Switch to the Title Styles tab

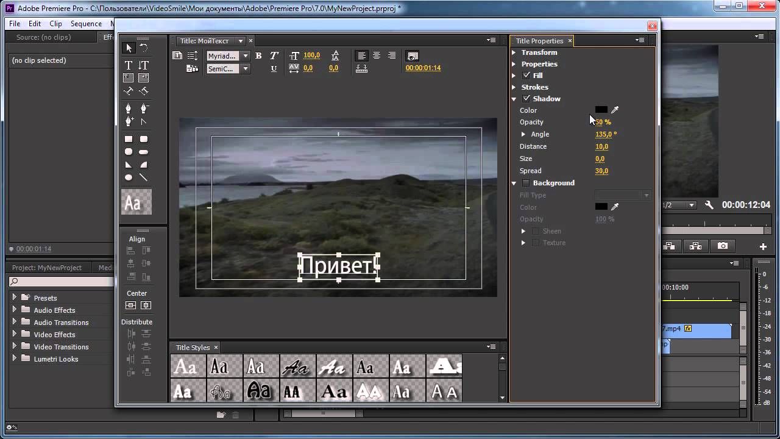coord(193,348)
